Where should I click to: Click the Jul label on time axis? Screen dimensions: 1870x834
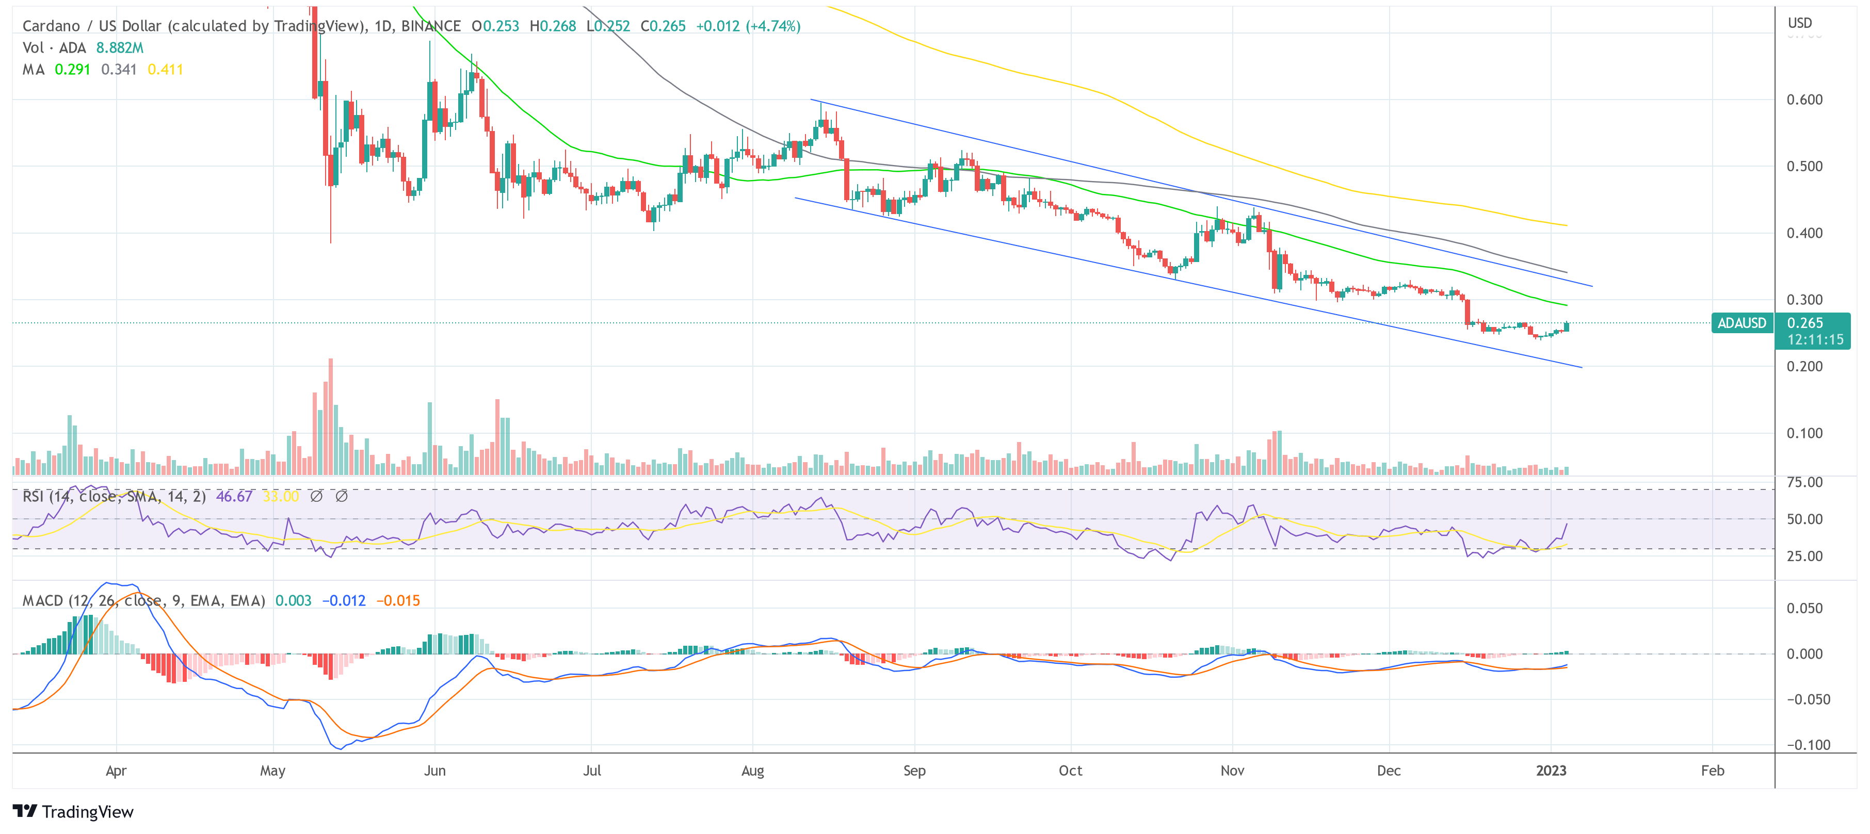[x=592, y=771]
